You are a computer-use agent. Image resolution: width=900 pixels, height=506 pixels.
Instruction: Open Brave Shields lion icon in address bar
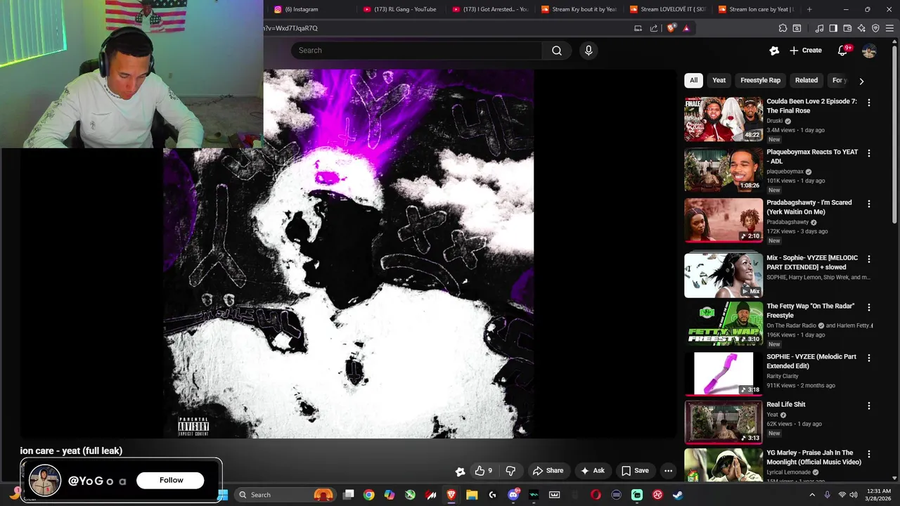671,28
